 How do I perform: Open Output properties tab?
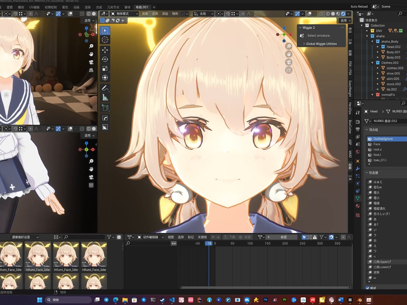[x=358, y=129]
